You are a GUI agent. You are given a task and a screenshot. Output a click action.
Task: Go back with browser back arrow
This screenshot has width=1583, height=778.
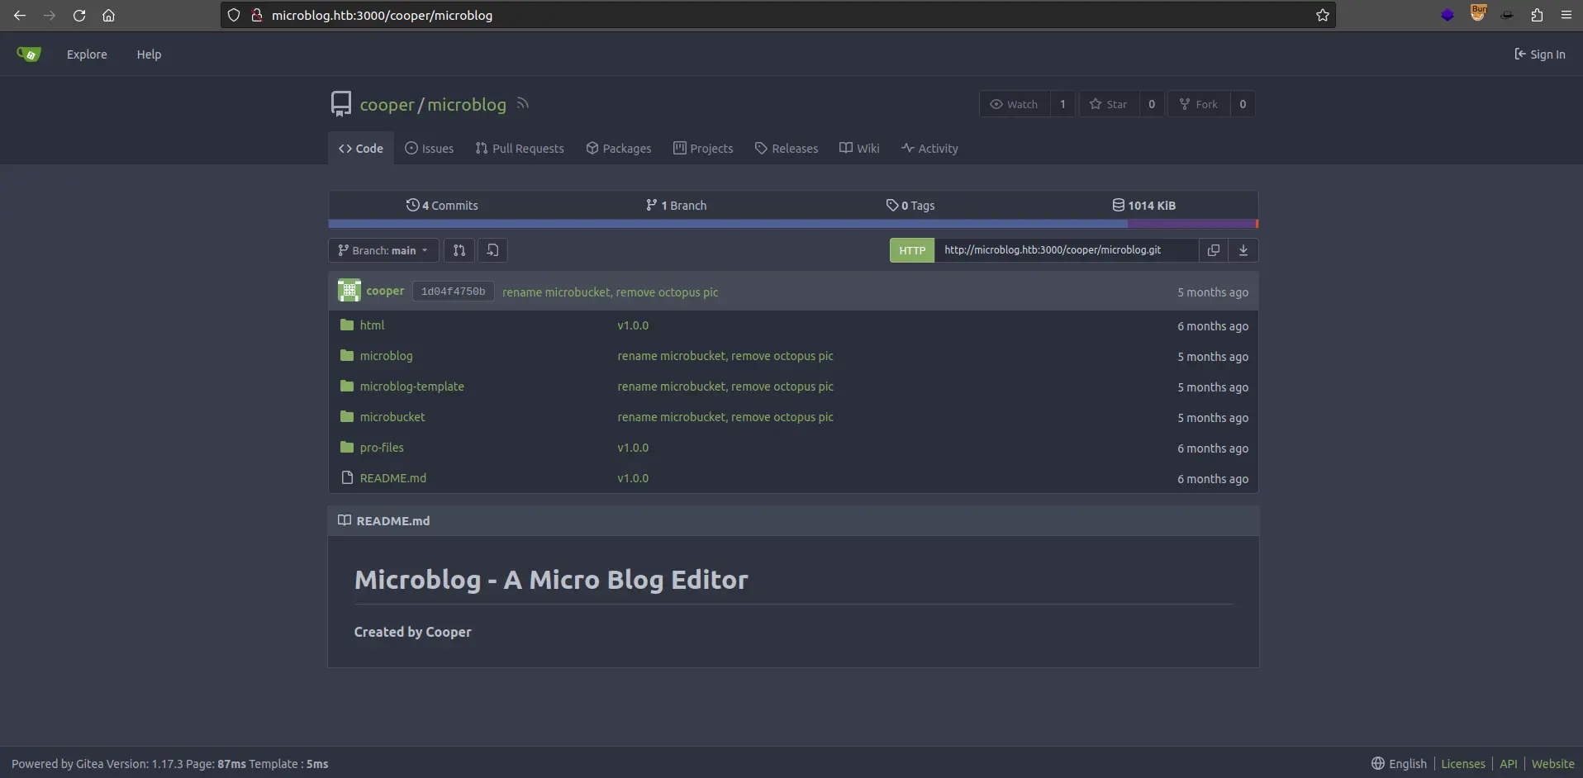[x=20, y=16]
